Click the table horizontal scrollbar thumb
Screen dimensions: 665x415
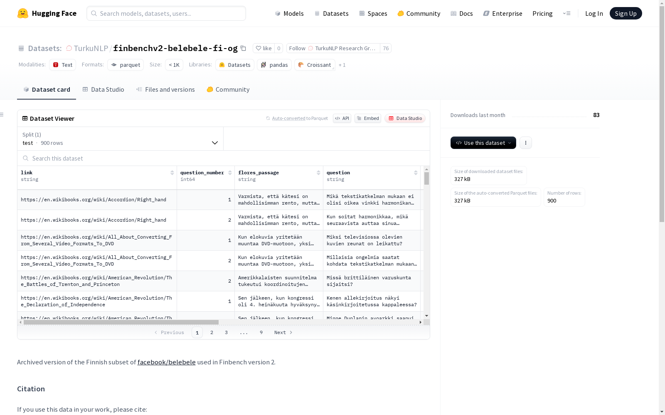tap(121, 322)
